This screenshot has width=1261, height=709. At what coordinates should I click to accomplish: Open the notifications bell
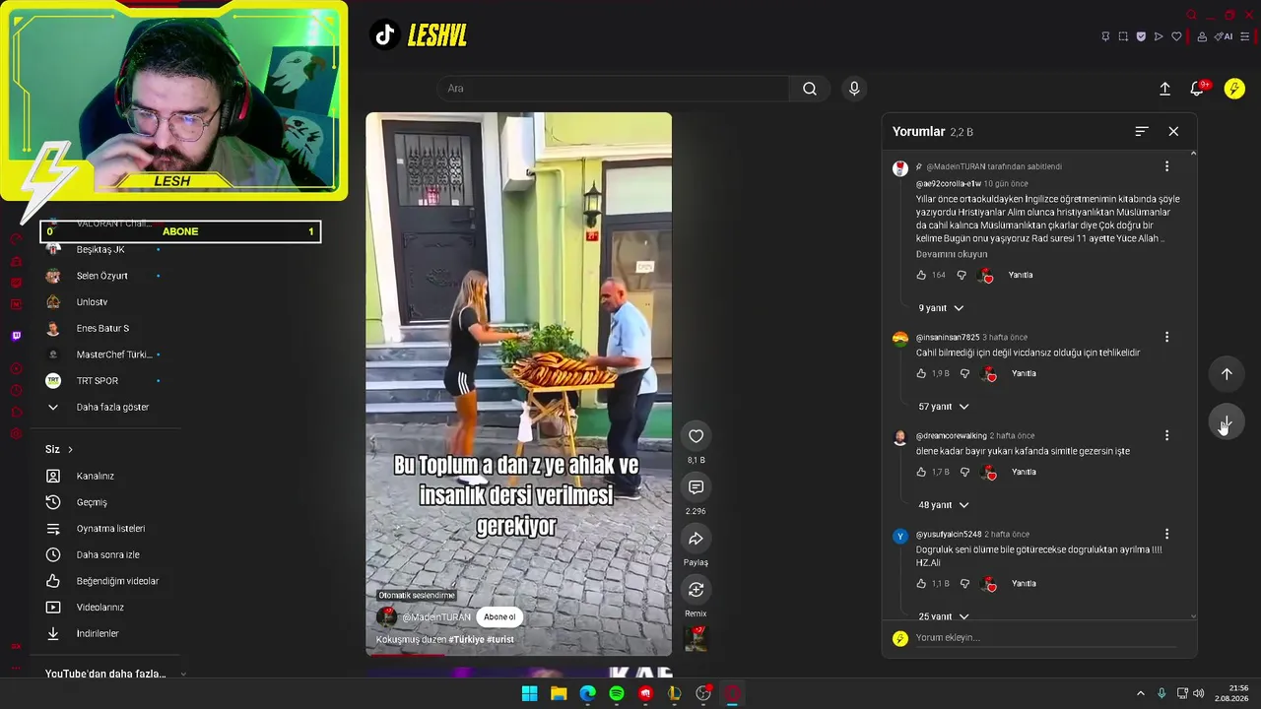(x=1197, y=89)
